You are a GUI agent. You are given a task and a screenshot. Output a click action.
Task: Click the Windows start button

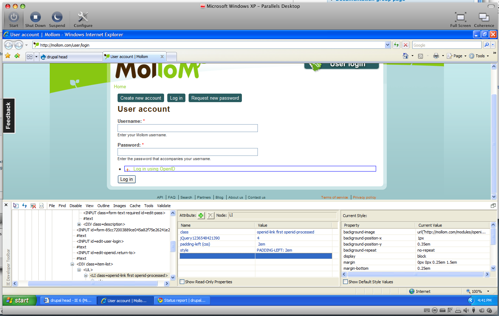point(20,300)
